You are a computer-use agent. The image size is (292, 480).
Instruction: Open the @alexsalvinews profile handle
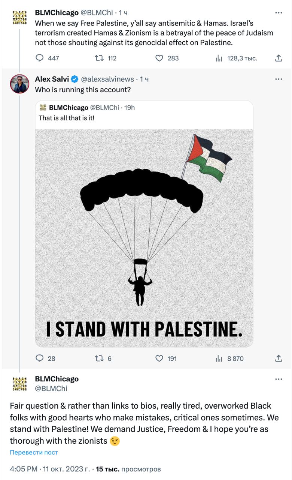coord(107,79)
